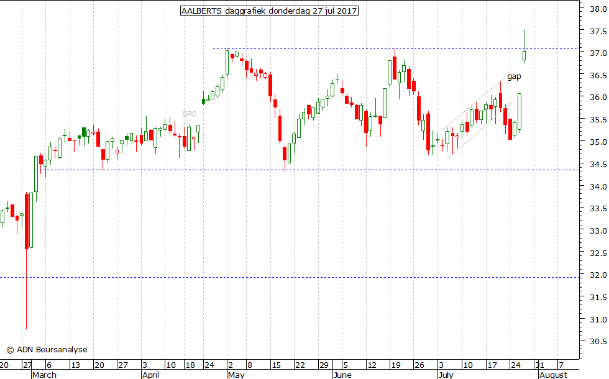Select the 37.5 price axis label
This screenshot has width=609, height=379.
598,32
